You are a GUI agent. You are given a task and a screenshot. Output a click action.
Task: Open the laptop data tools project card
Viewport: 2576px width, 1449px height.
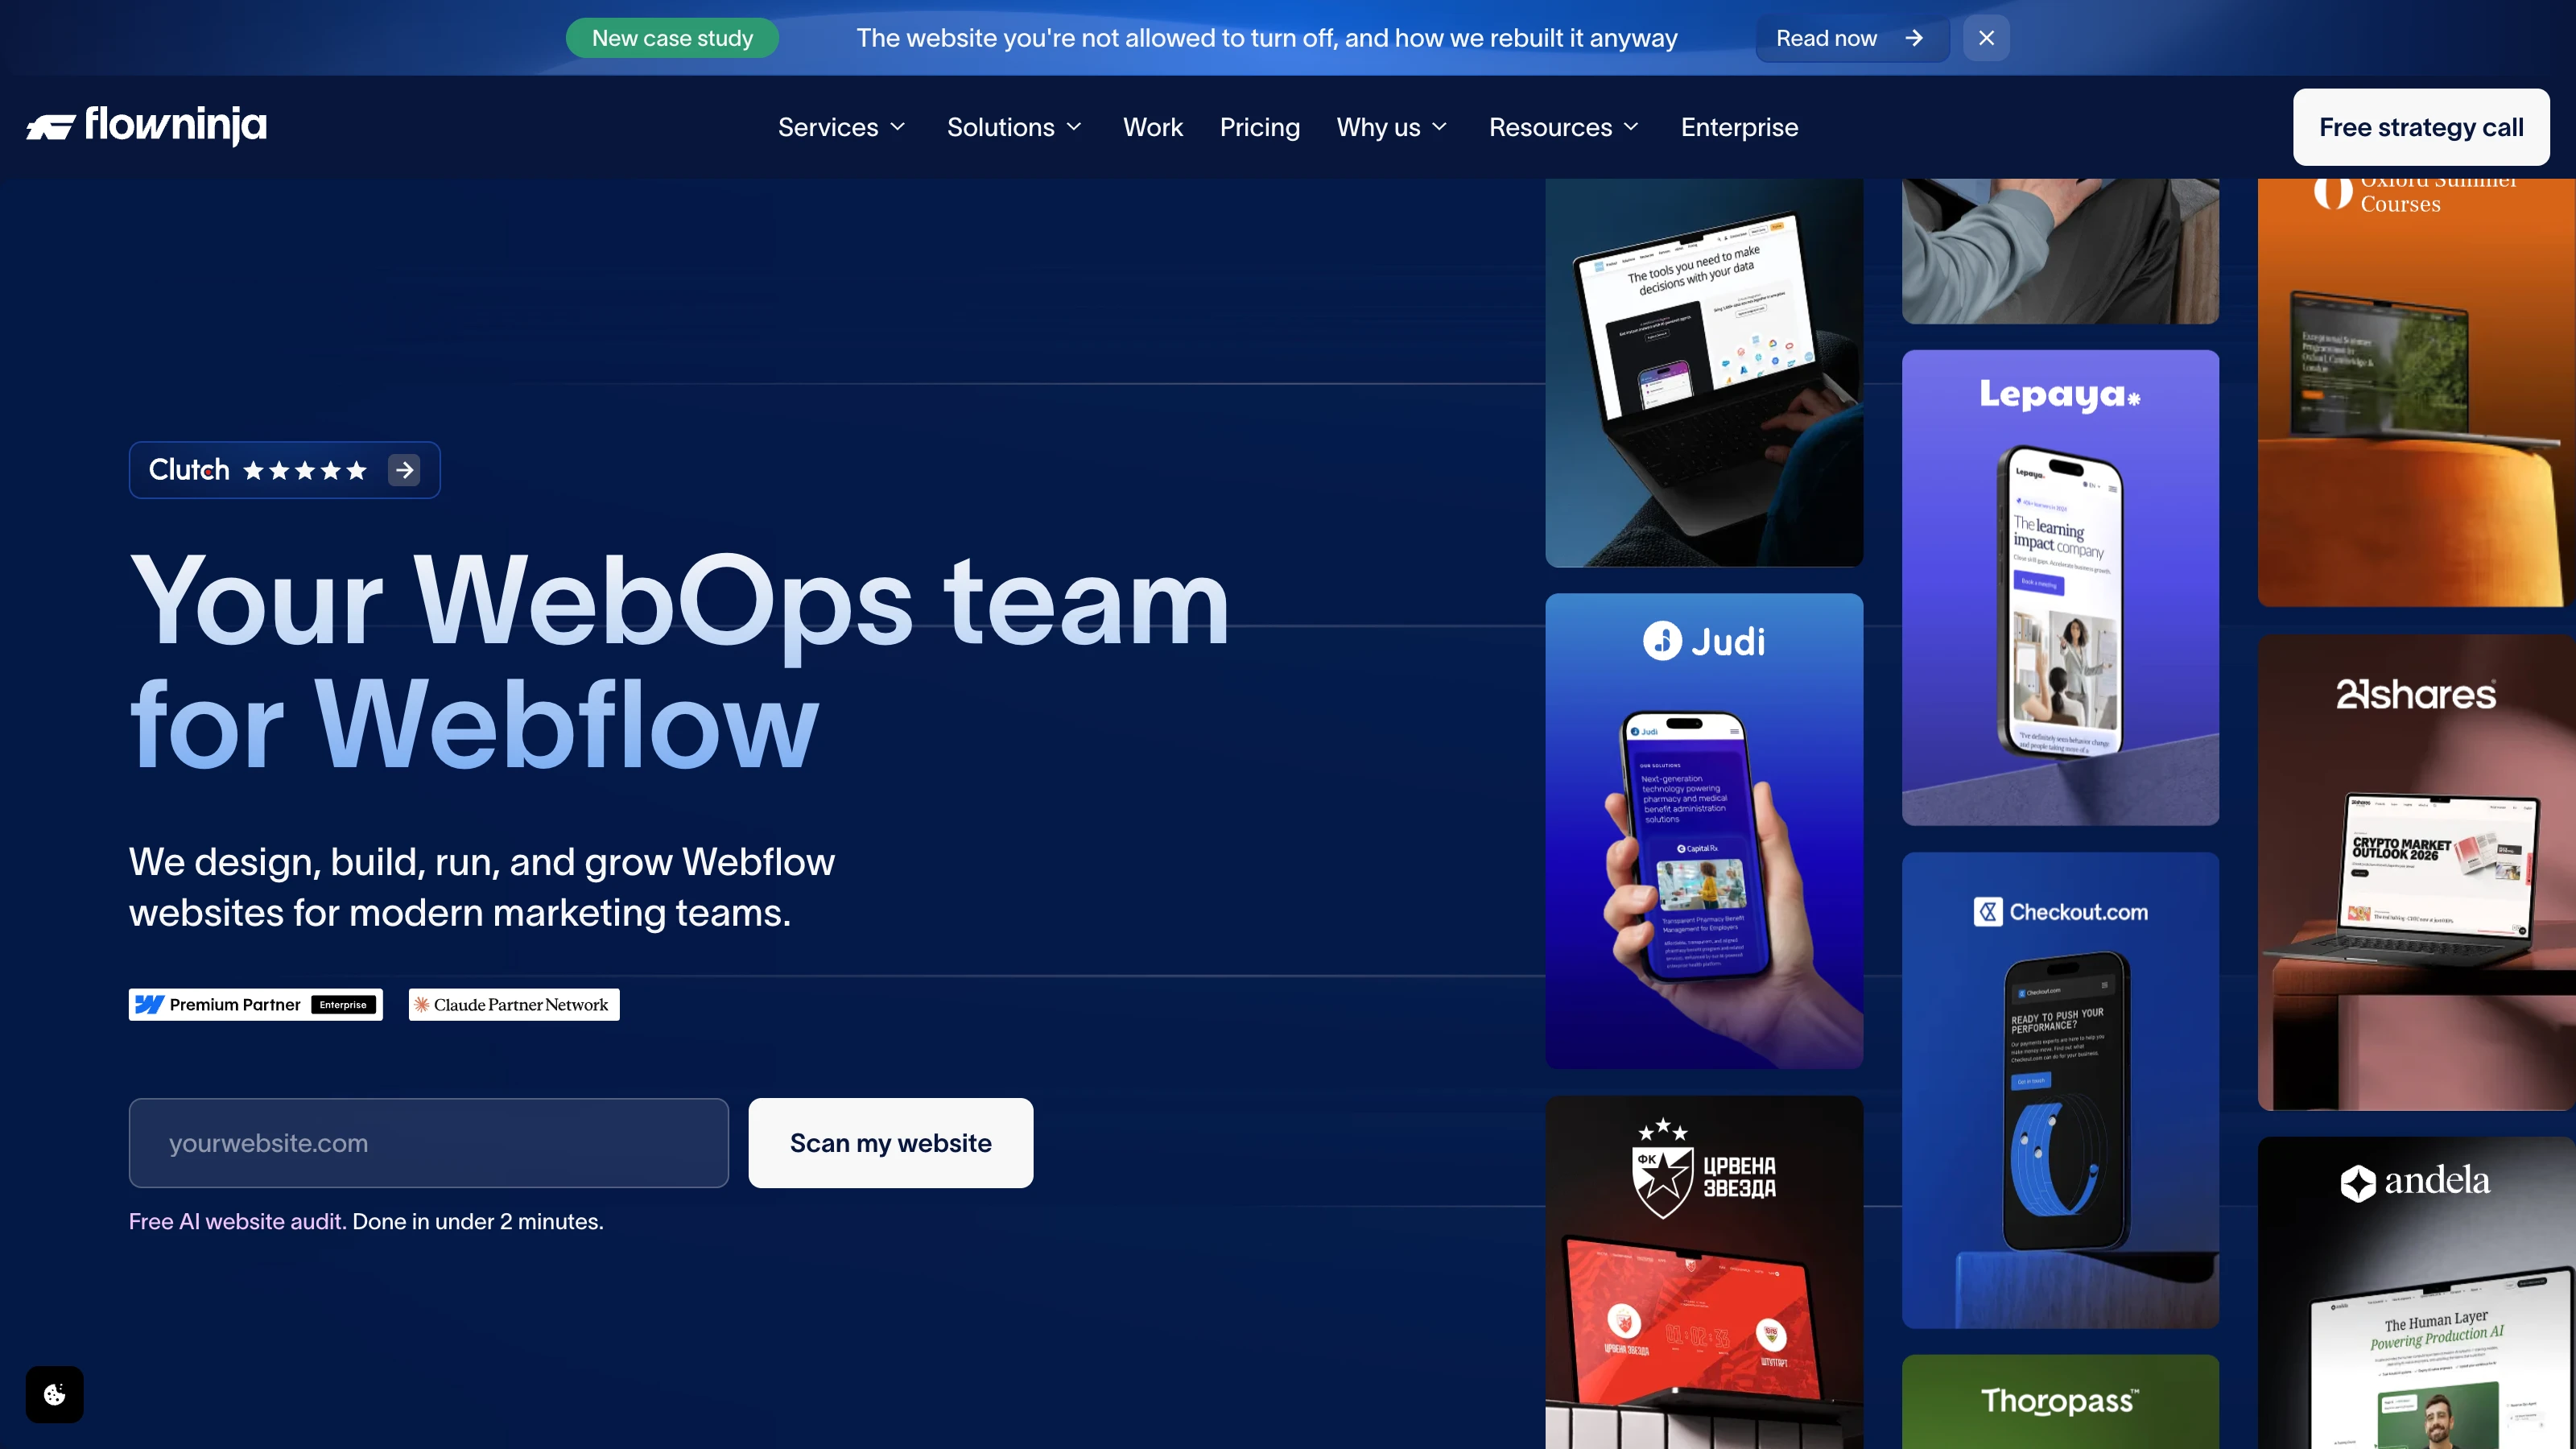point(1704,373)
